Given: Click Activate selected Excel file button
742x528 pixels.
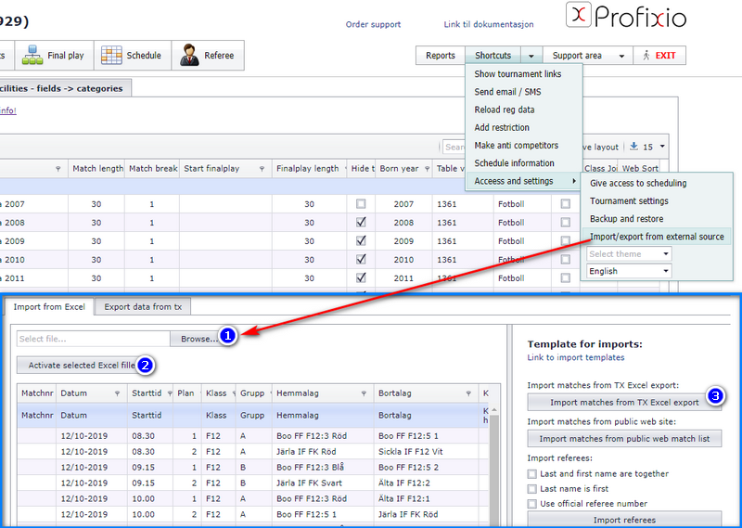Looking at the screenshot, I should [x=82, y=365].
